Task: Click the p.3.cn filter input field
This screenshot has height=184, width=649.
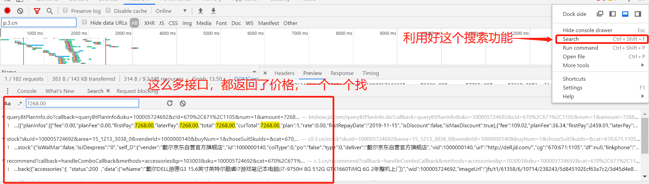Action: tap(39, 23)
